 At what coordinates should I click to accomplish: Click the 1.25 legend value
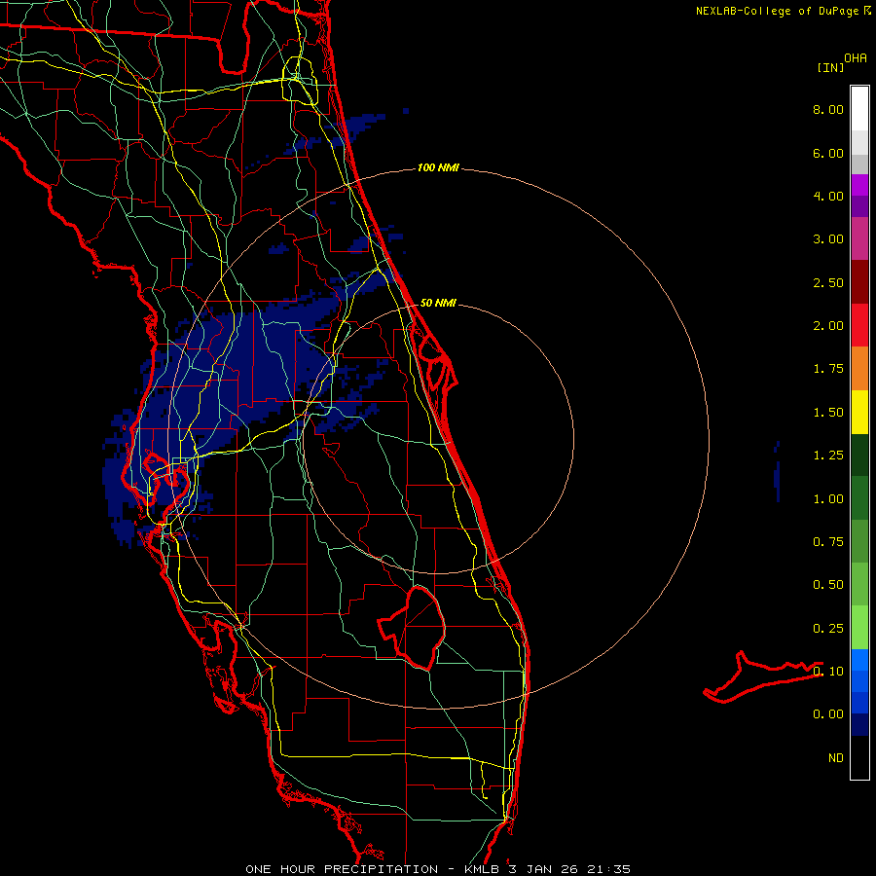click(828, 456)
